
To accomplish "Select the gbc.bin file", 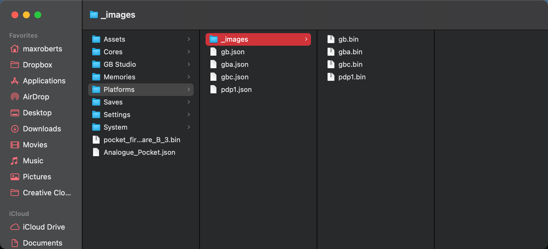I will click(350, 65).
